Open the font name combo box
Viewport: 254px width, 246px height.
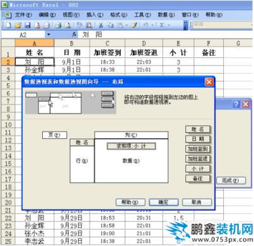[222, 25]
